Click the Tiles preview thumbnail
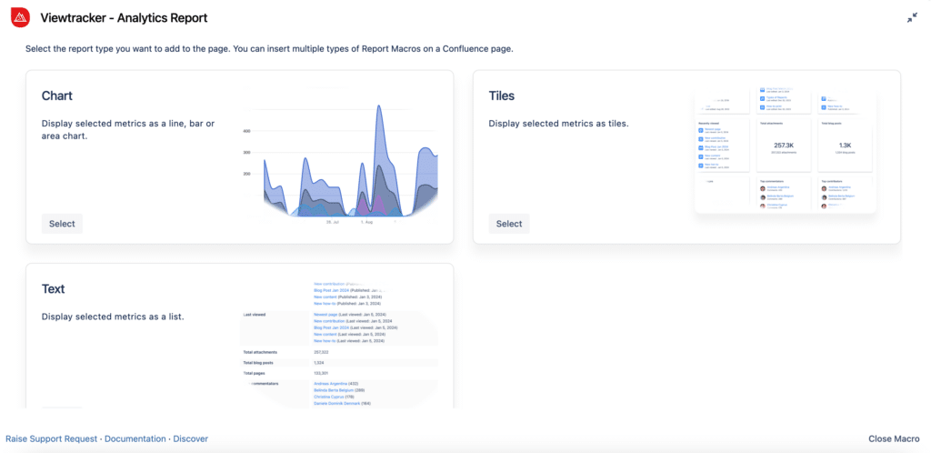 click(x=785, y=149)
